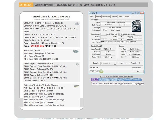
Task: Click the Core Speed value 5510.09 MHz
Action: pos(108,49)
